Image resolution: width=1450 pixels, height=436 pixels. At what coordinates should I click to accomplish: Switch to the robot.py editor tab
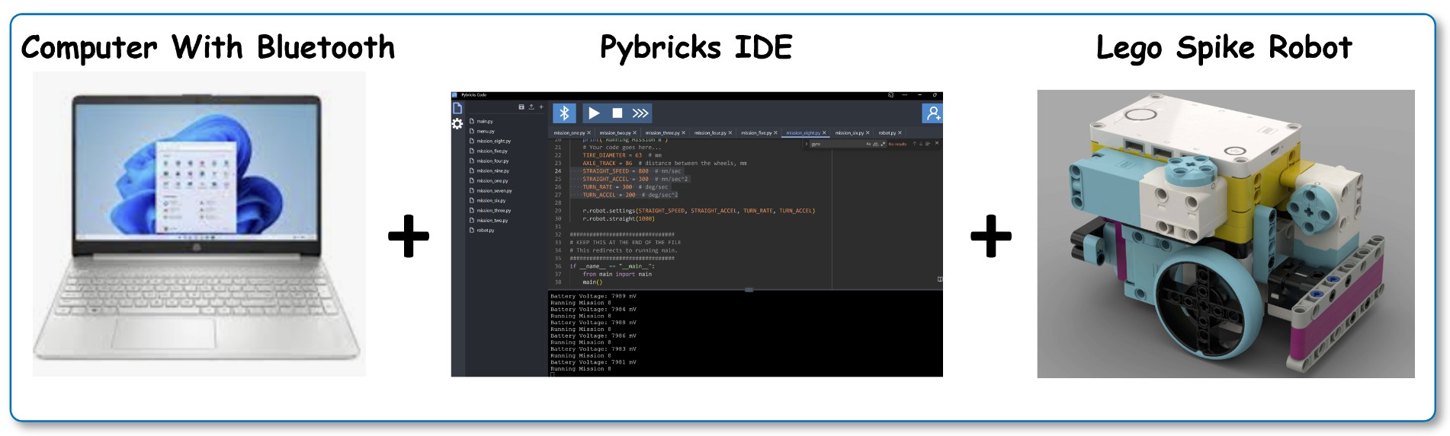[887, 132]
